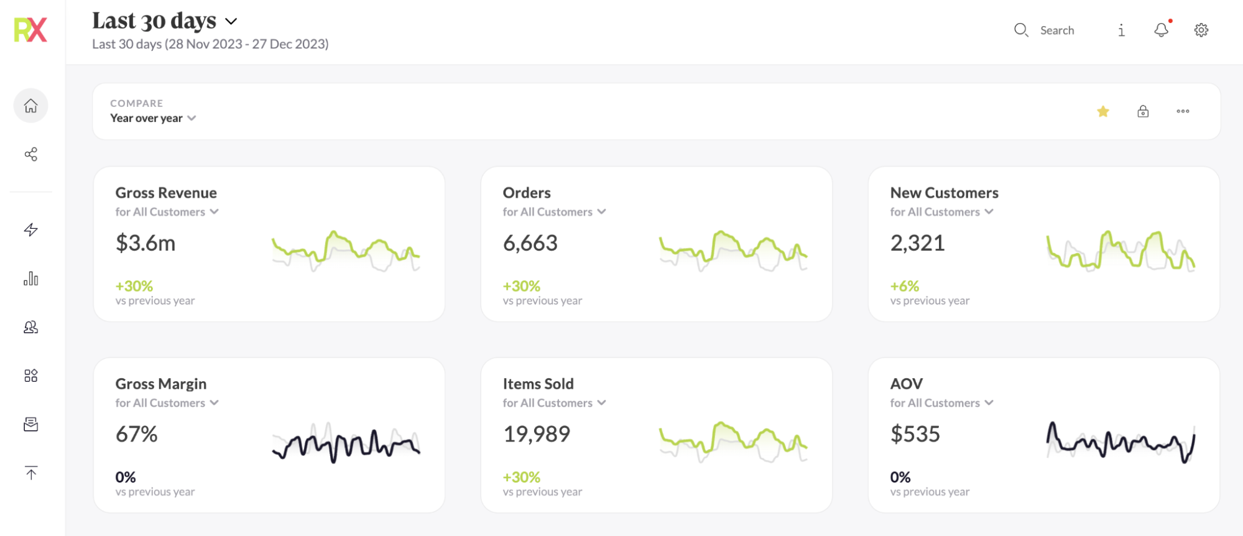Open the bar chart analytics icon
This screenshot has width=1243, height=536.
30,279
